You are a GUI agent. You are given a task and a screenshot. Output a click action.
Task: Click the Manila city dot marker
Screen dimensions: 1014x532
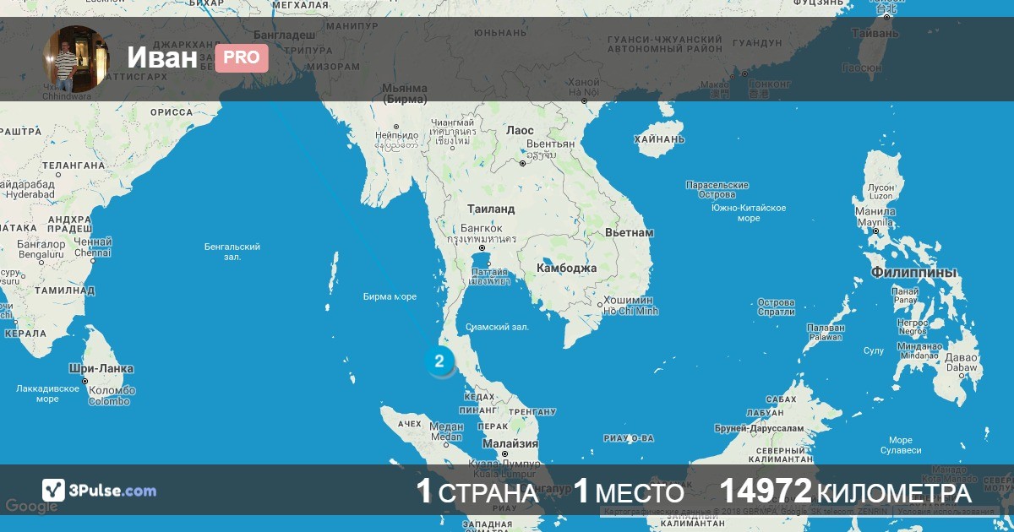tap(876, 231)
